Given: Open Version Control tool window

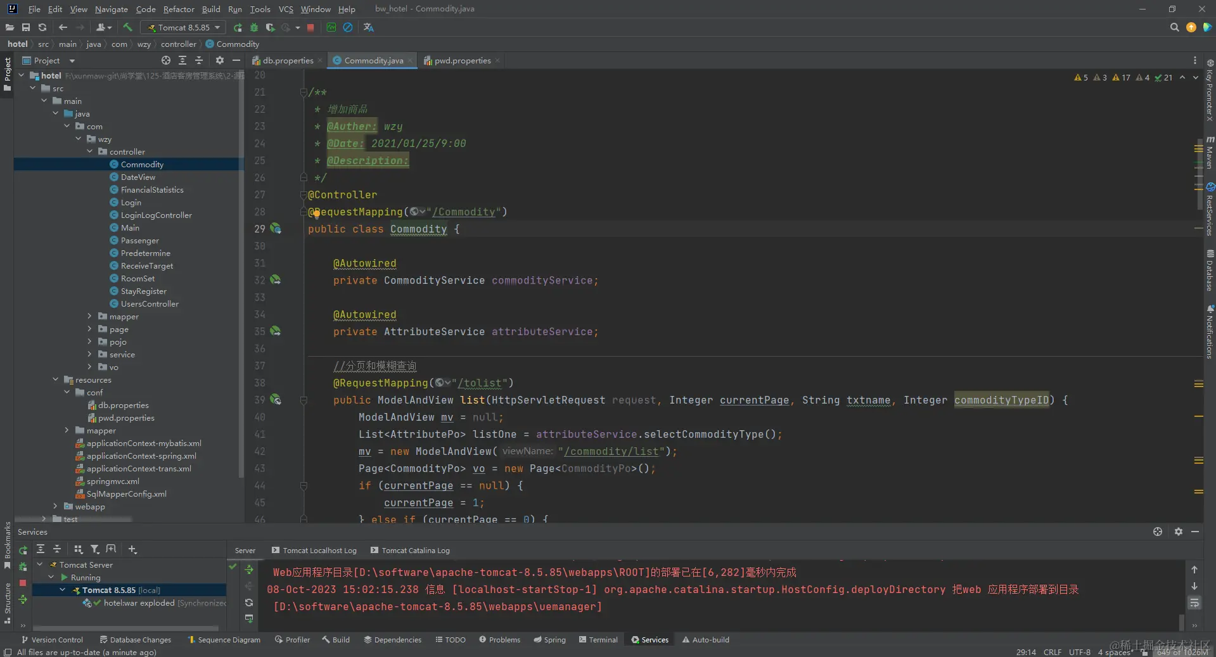Looking at the screenshot, I should pyautogui.click(x=52, y=639).
